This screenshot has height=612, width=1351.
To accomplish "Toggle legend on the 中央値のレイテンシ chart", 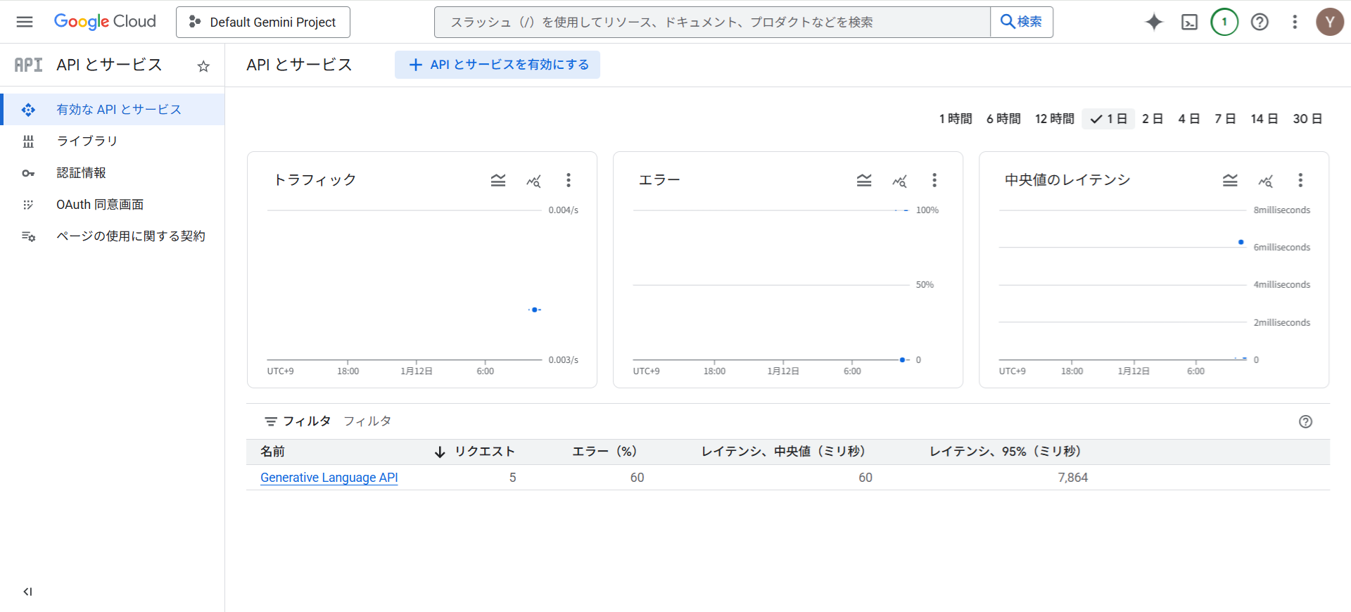I will (x=1230, y=181).
